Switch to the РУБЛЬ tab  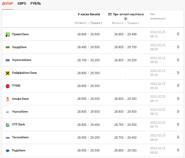(36, 4)
